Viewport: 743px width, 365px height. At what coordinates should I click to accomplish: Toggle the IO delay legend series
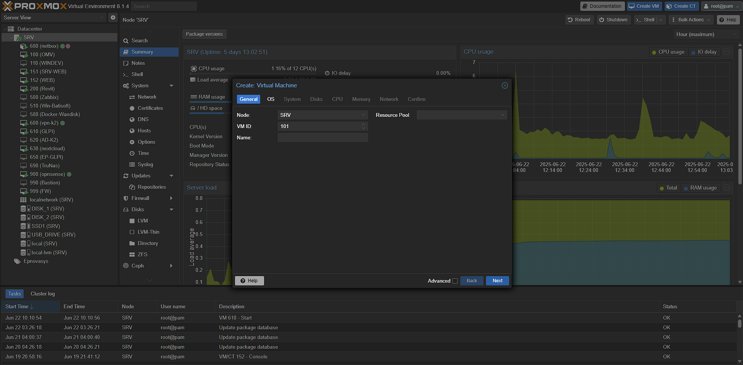704,52
